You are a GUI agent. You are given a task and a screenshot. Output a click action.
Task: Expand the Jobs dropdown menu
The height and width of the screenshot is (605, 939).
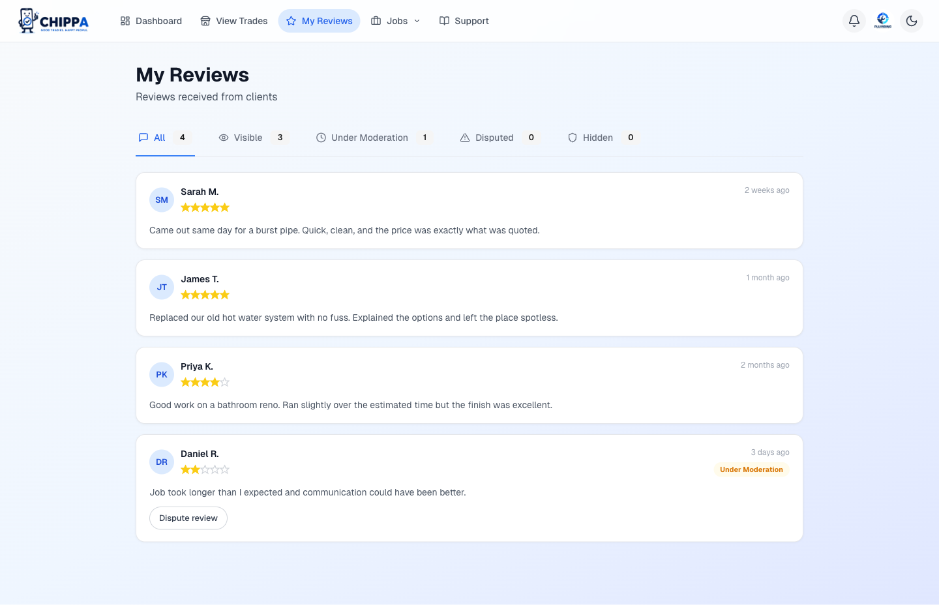point(396,21)
